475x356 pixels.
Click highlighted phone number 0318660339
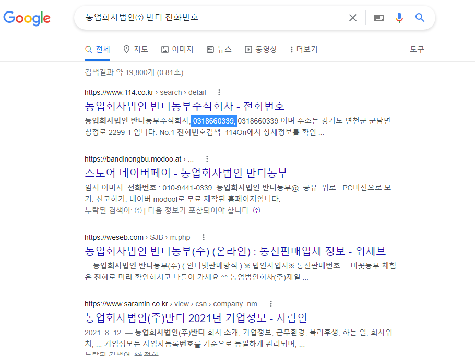coord(214,121)
